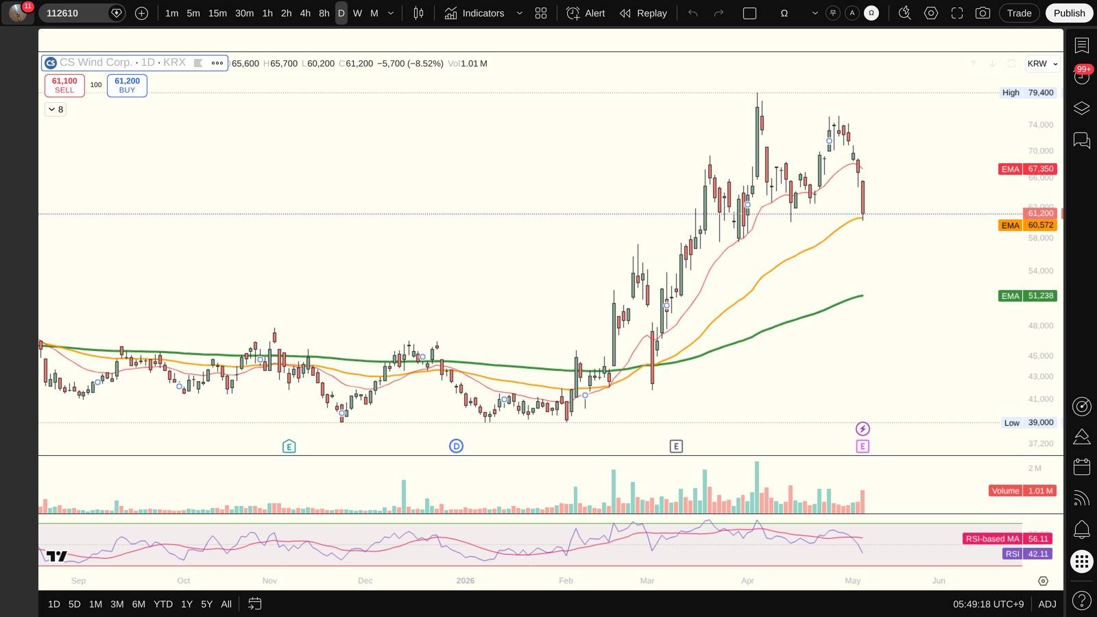This screenshot has width=1097, height=617.
Task: Select the 1h interval
Action: coord(267,13)
